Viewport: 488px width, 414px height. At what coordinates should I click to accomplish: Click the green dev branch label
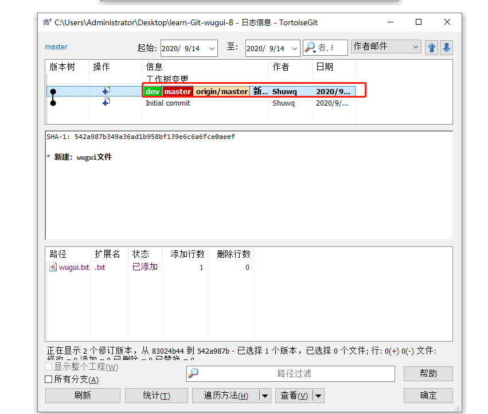[153, 91]
